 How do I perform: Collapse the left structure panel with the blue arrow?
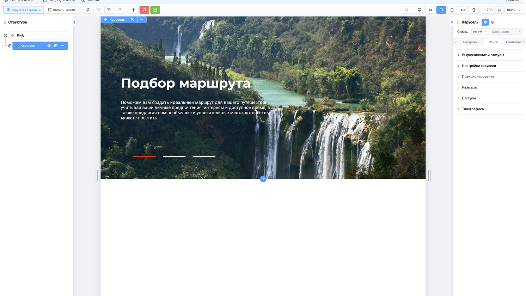click(74, 22)
